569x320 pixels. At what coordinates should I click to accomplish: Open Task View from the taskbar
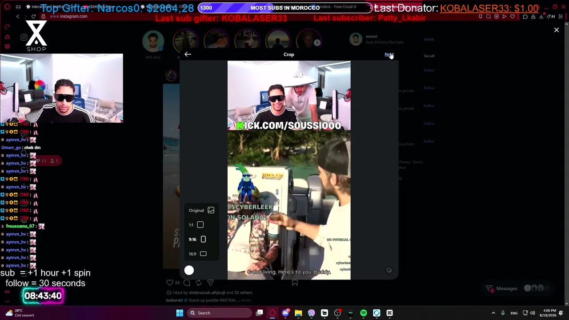(x=260, y=313)
